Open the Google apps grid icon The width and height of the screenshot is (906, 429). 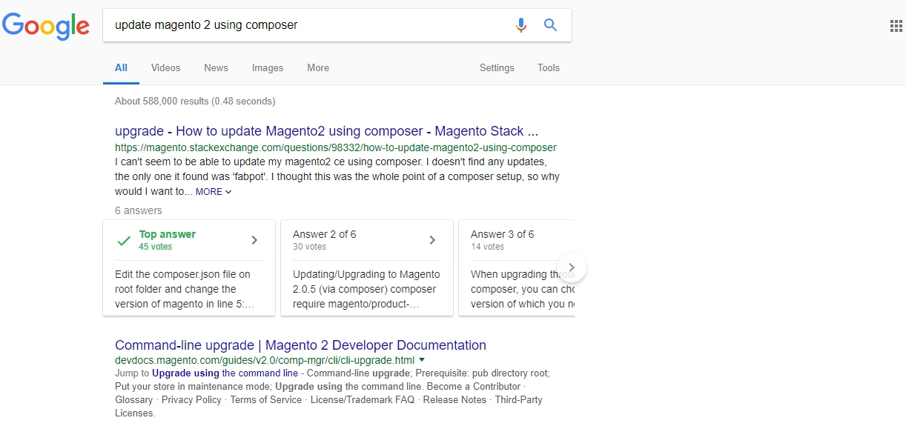coord(896,26)
